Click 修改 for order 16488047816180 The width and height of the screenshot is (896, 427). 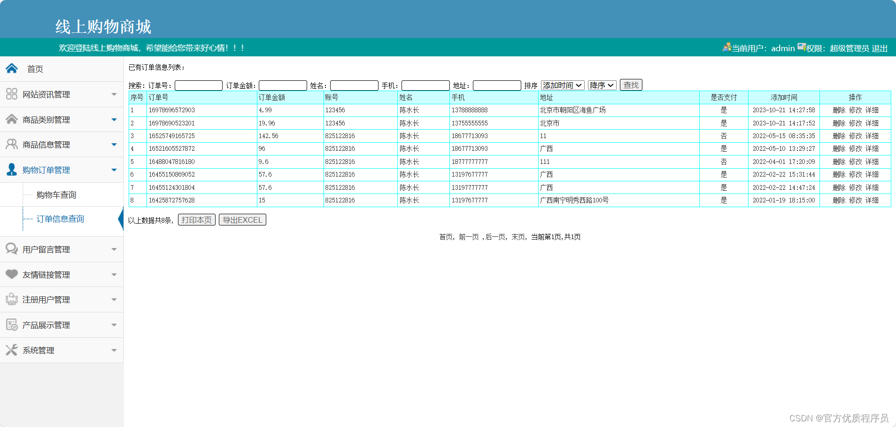[855, 162]
